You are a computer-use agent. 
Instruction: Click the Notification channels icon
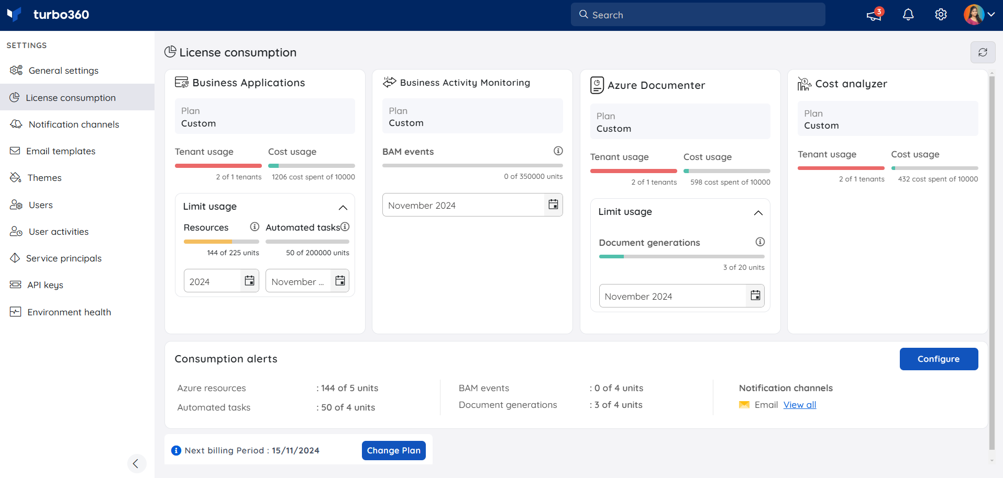[16, 124]
